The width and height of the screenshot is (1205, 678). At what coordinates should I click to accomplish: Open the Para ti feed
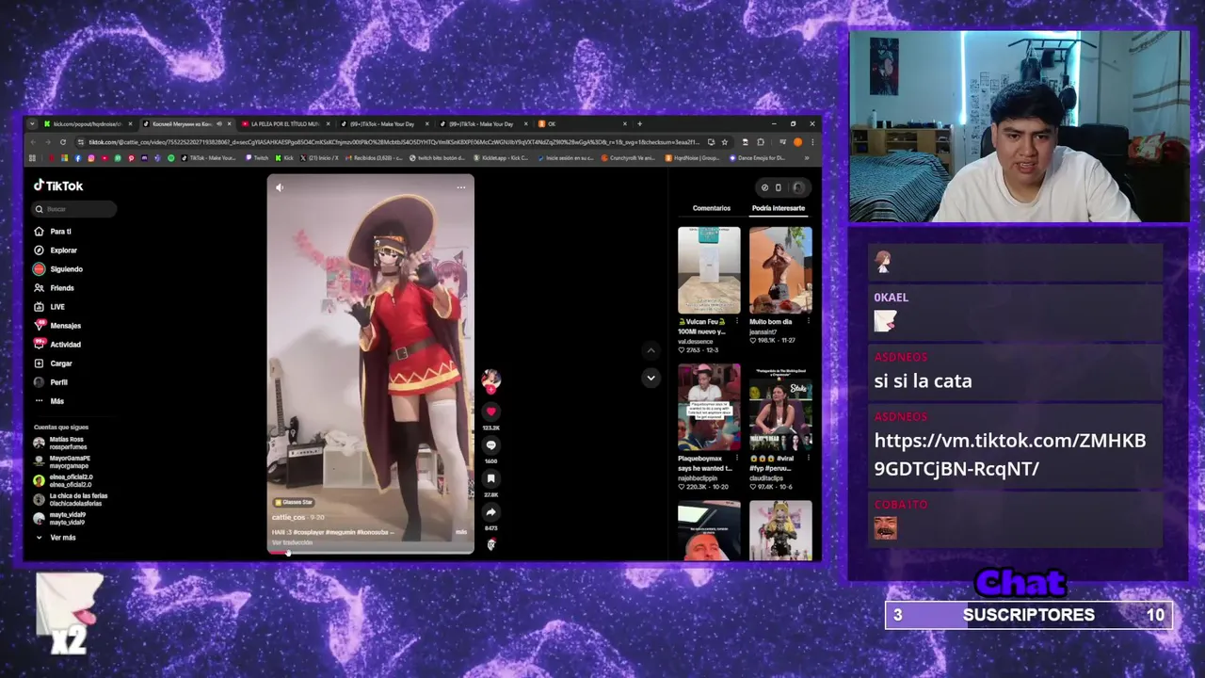(x=53, y=232)
